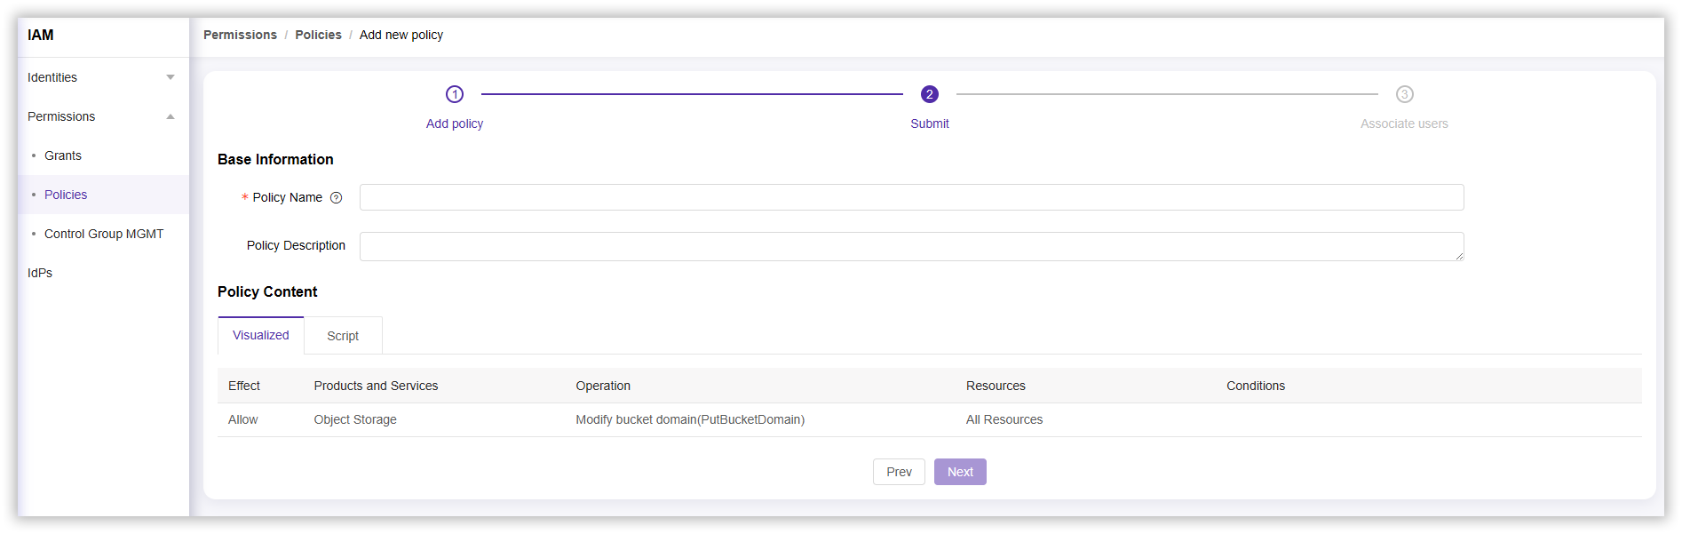Expand the Identities menu arrow
This screenshot has width=1682, height=534.
click(x=171, y=77)
